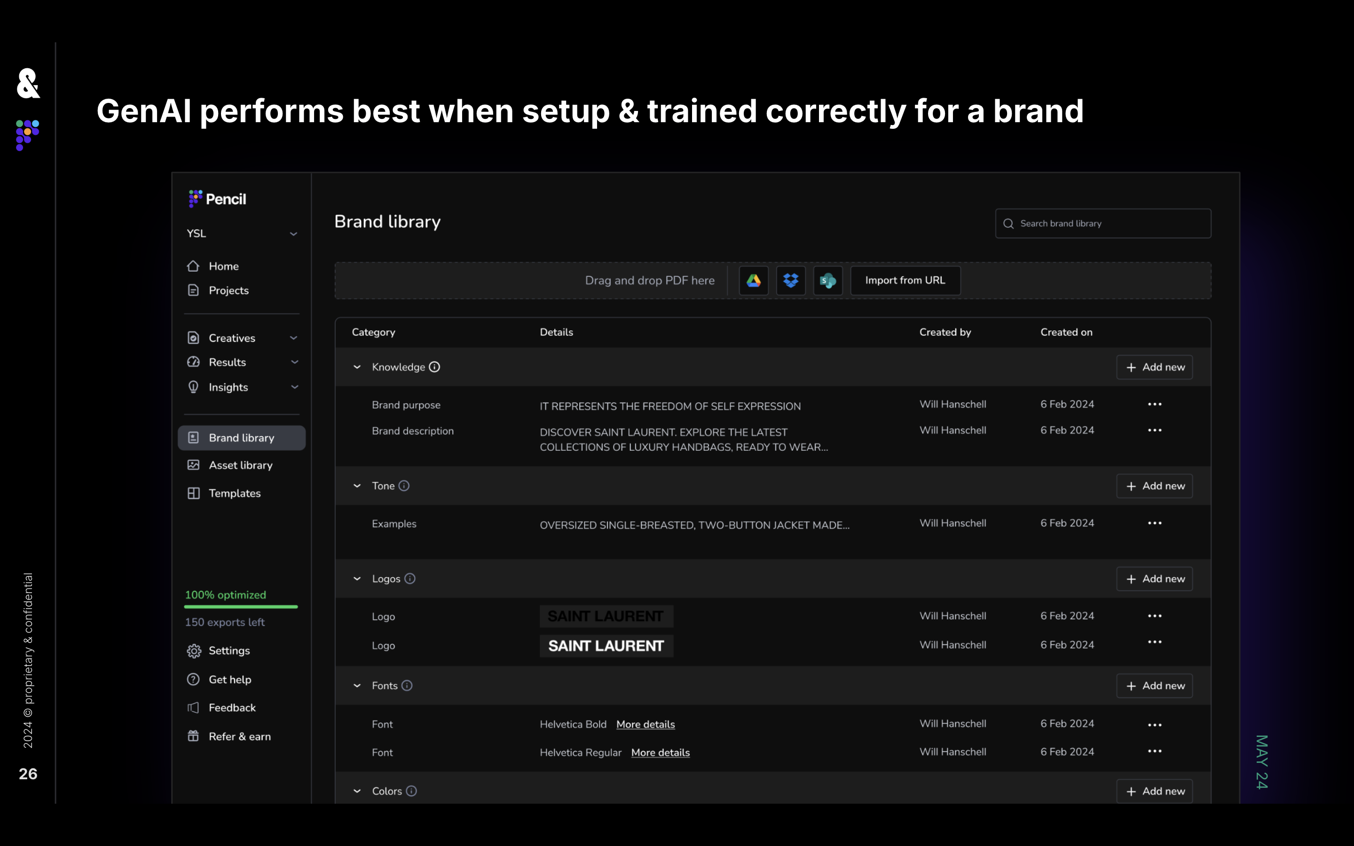Click the Google Drive import icon

coord(753,280)
